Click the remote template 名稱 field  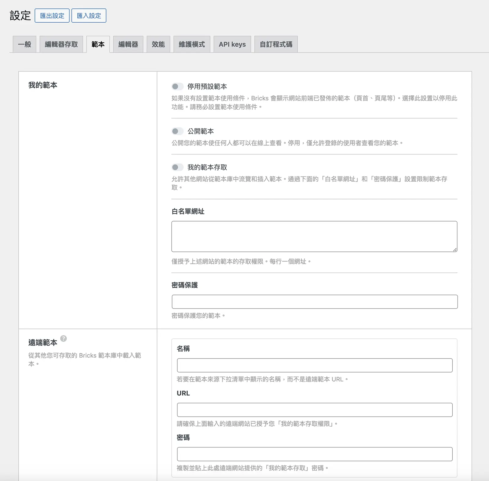(x=314, y=365)
